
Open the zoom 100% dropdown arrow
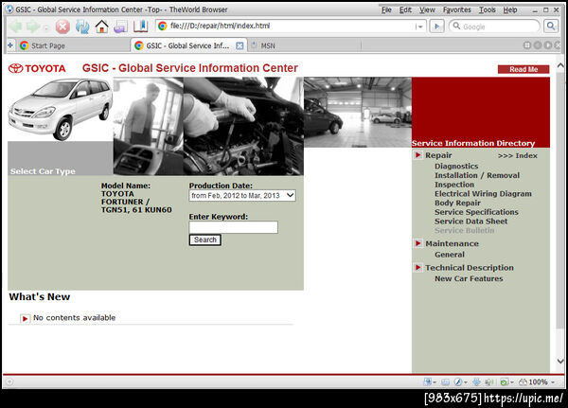pyautogui.click(x=553, y=381)
